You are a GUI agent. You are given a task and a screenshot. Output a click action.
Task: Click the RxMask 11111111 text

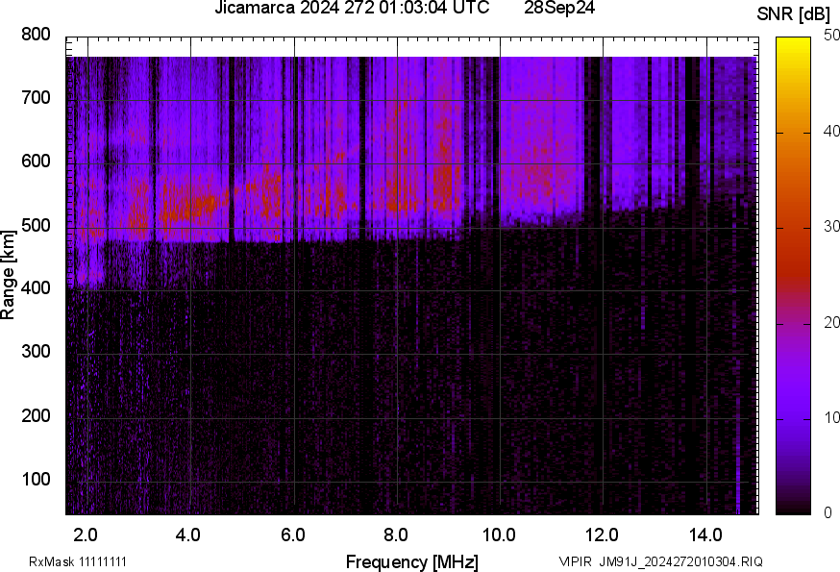pyautogui.click(x=78, y=561)
